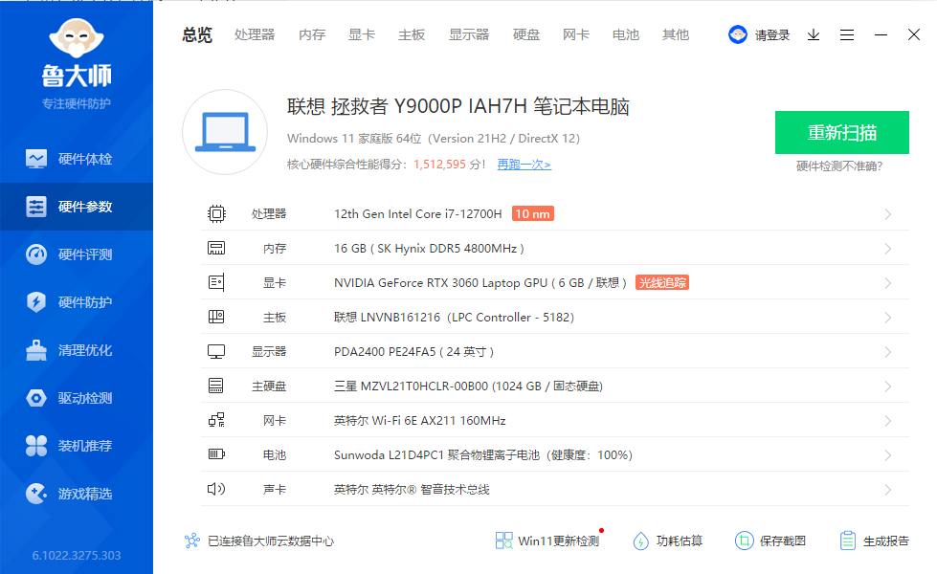Expand the 声卡 row chevron
The width and height of the screenshot is (937, 574).
pos(888,490)
